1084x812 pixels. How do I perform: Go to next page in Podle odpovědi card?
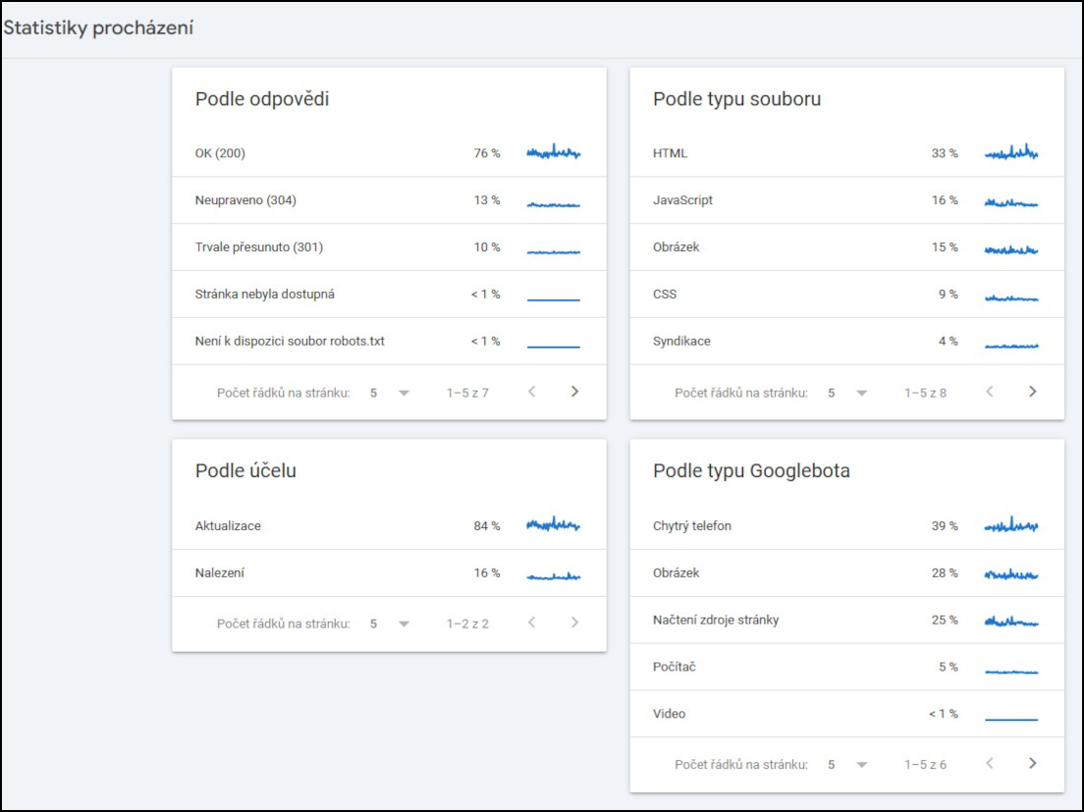pos(574,392)
